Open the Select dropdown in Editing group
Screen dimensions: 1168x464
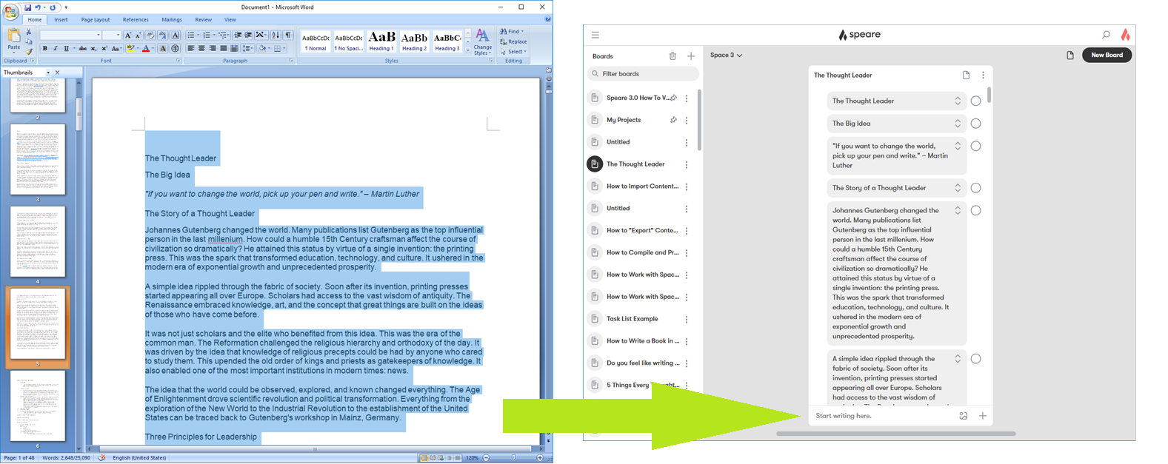coord(513,52)
